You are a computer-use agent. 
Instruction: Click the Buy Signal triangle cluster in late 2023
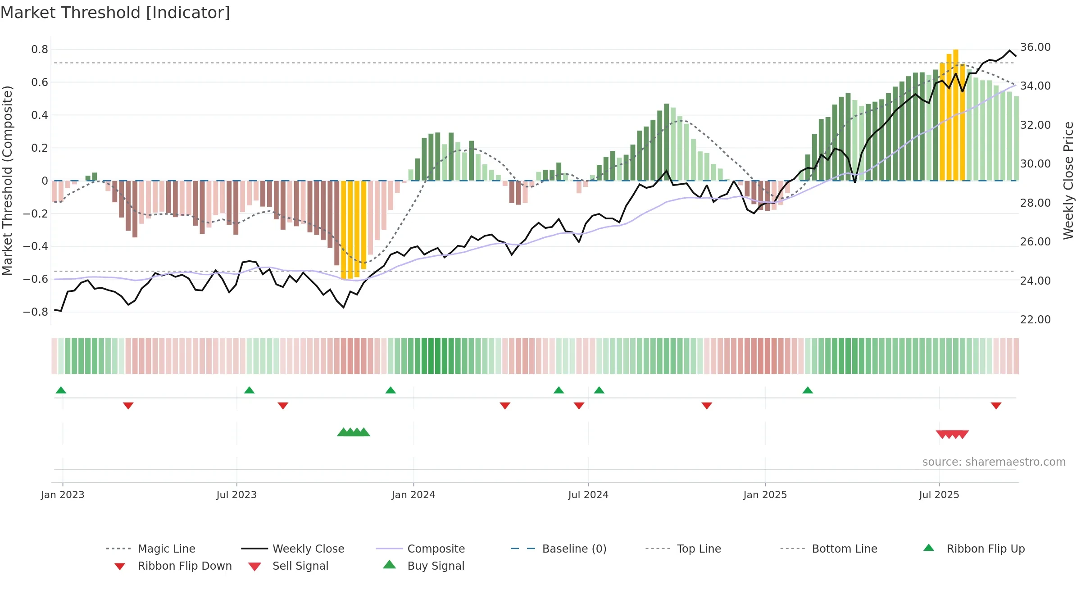coord(354,432)
